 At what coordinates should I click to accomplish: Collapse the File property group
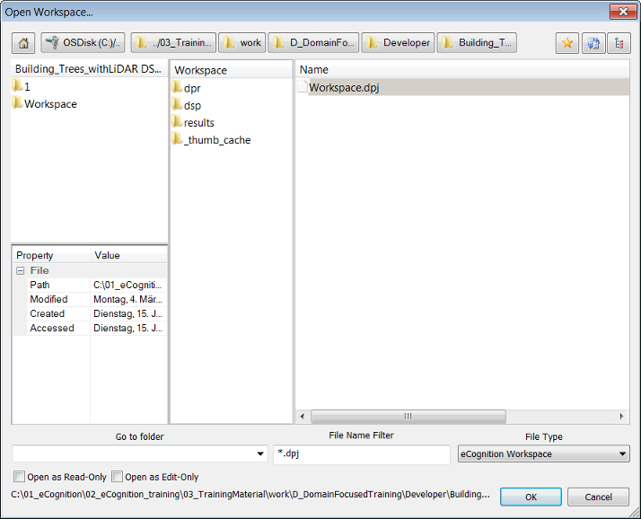click(20, 271)
